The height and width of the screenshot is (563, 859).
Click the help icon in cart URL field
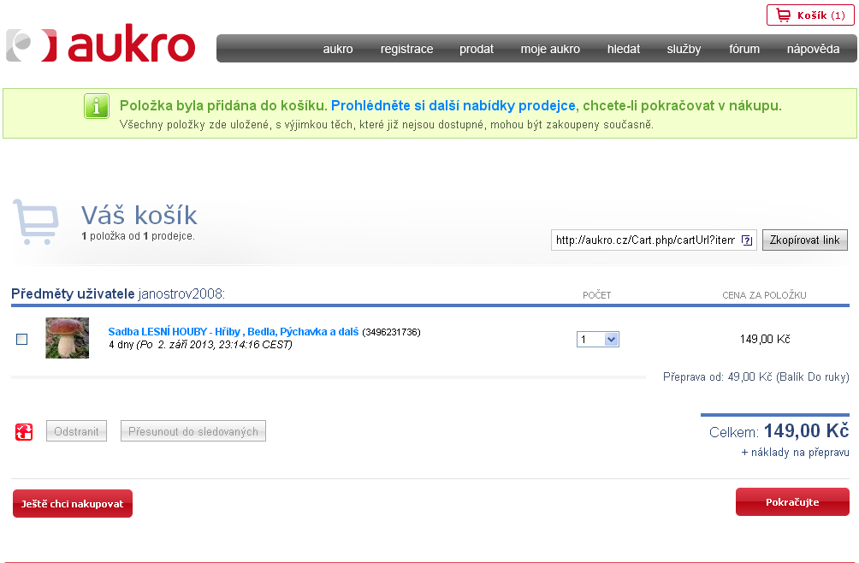pyautogui.click(x=746, y=240)
